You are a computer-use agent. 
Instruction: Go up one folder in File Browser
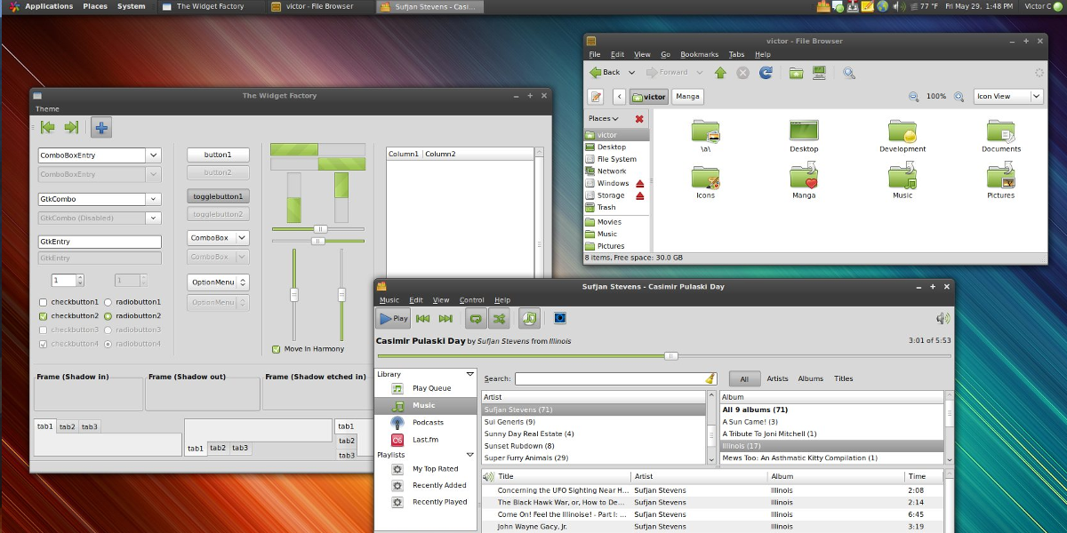click(720, 72)
